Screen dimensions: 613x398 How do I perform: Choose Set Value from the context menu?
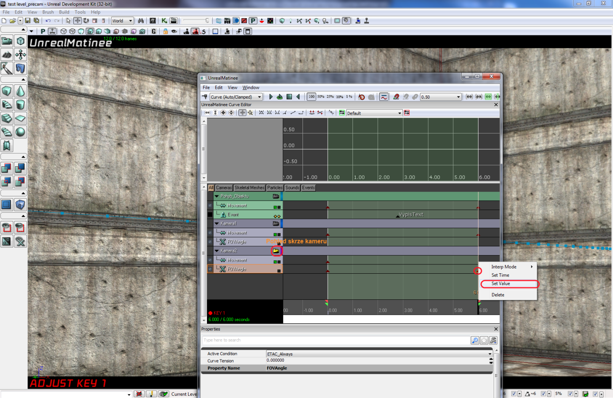pos(508,283)
